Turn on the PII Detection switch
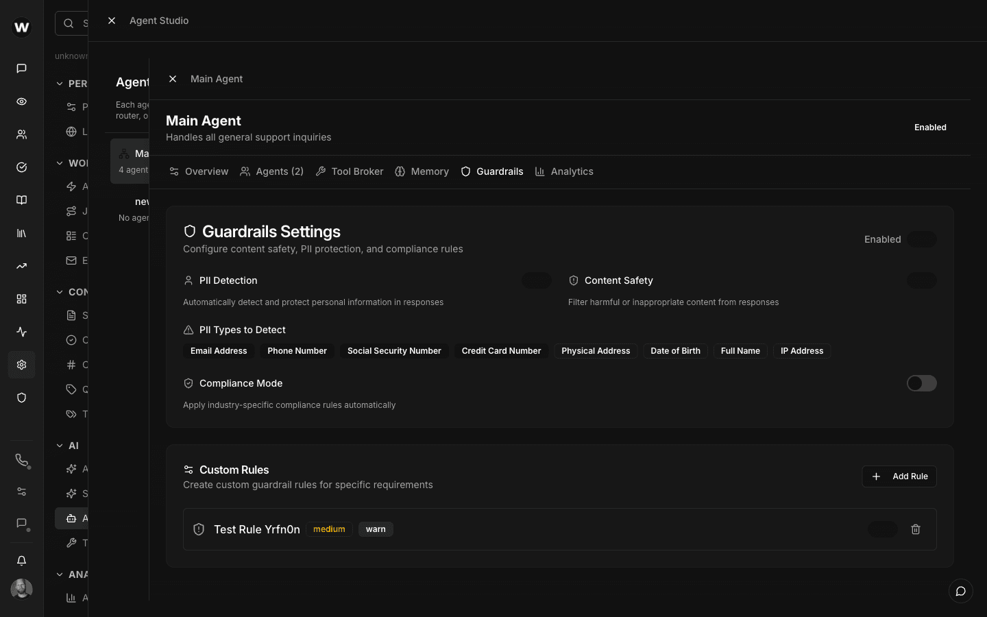This screenshot has height=617, width=987. coord(537,280)
